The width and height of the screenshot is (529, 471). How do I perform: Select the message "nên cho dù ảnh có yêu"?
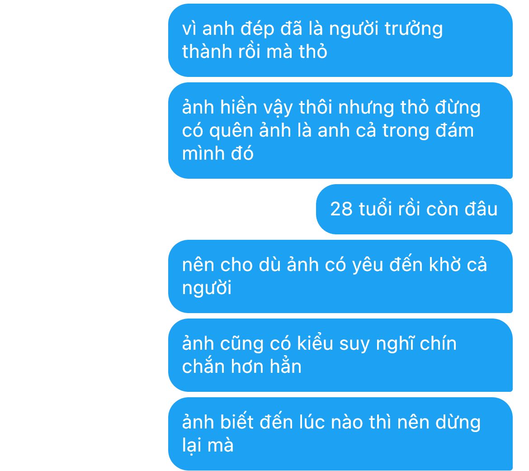[340, 276]
